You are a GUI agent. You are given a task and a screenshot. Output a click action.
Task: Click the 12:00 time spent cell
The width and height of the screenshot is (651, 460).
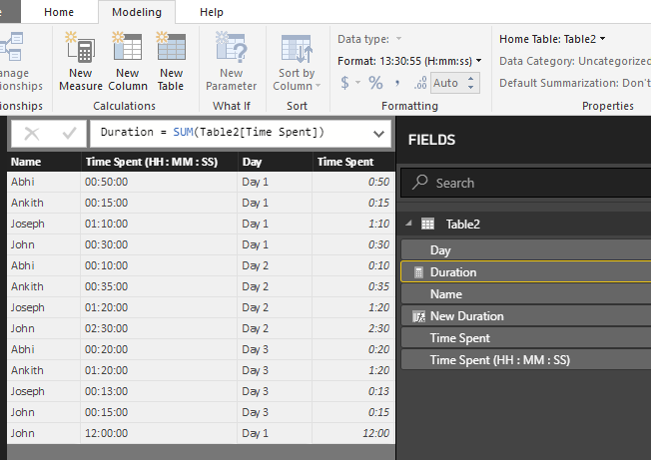tap(353, 433)
